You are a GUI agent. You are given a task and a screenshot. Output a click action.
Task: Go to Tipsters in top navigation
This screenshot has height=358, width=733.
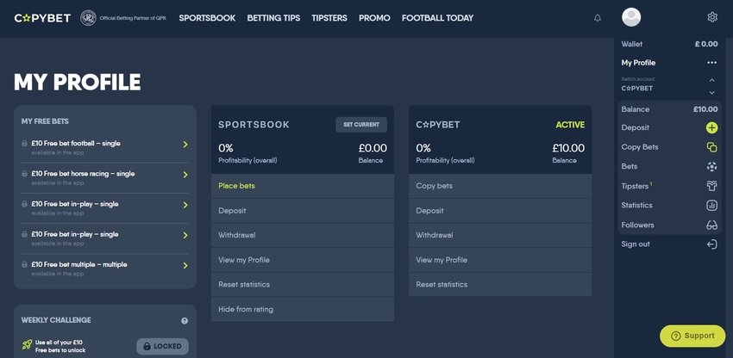329,18
